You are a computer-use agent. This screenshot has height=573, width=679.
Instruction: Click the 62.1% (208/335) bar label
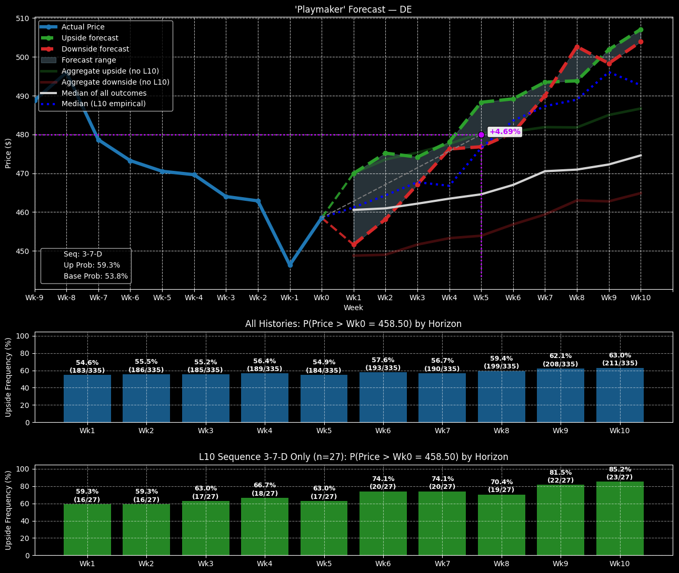pyautogui.click(x=561, y=360)
